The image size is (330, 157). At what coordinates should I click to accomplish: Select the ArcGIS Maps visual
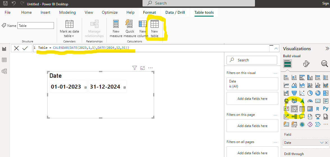[302, 124]
